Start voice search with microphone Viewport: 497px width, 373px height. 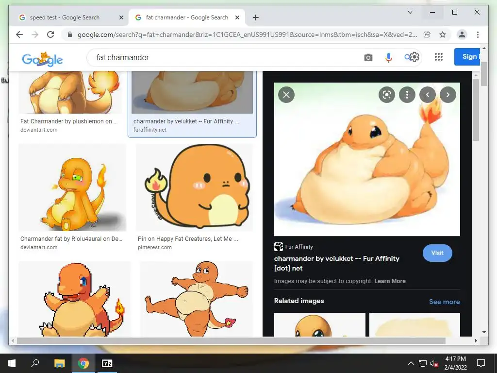(x=389, y=57)
